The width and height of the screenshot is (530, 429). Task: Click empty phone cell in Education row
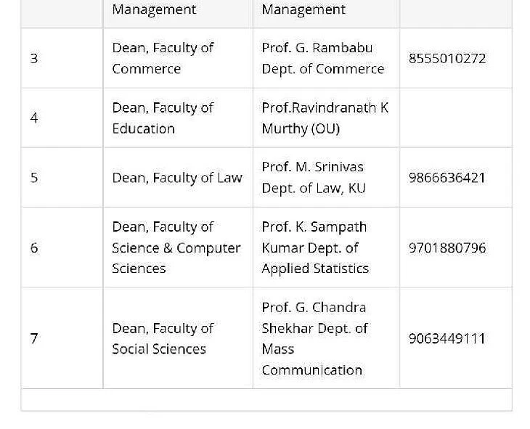point(456,118)
